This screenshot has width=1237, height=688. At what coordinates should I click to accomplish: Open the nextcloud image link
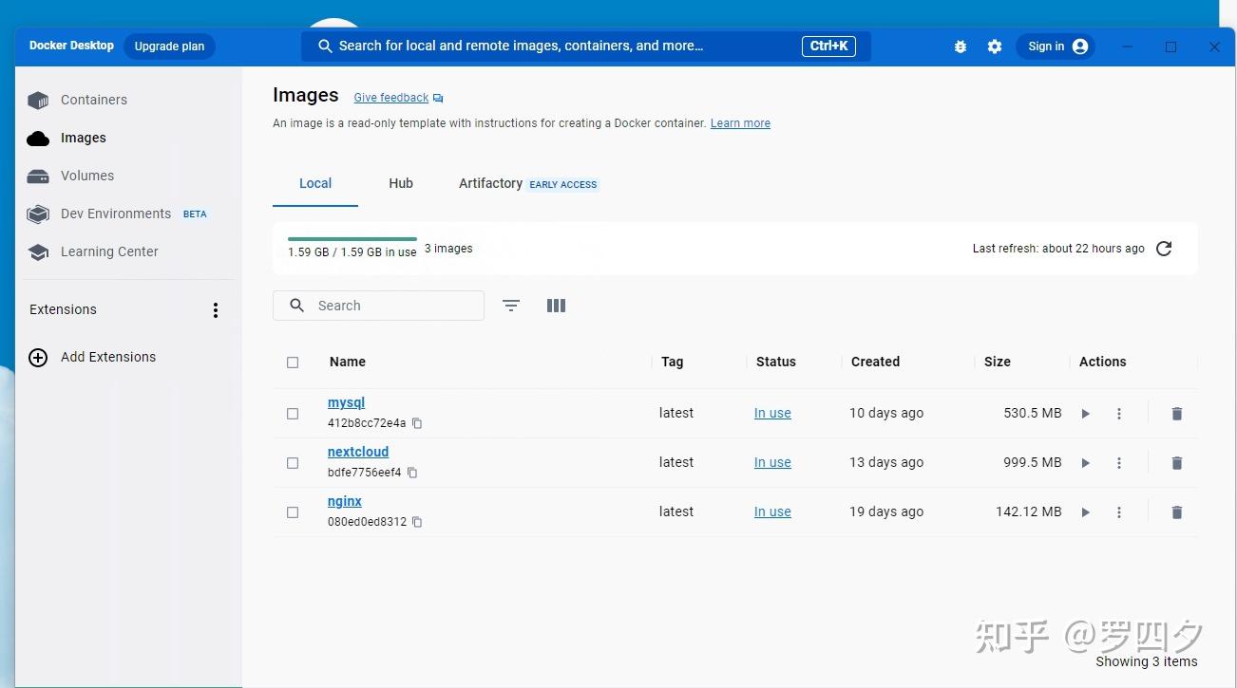click(358, 453)
